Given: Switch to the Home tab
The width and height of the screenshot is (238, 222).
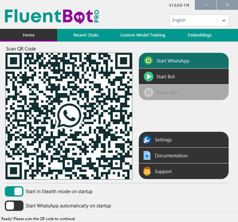Looking at the screenshot, I should [29, 35].
